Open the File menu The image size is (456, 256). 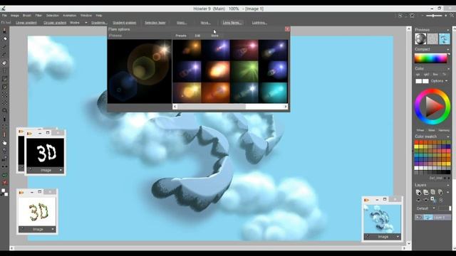(4, 16)
